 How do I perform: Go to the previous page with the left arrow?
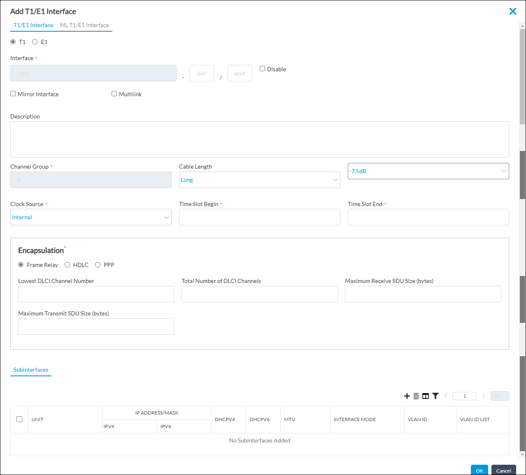click(x=446, y=396)
